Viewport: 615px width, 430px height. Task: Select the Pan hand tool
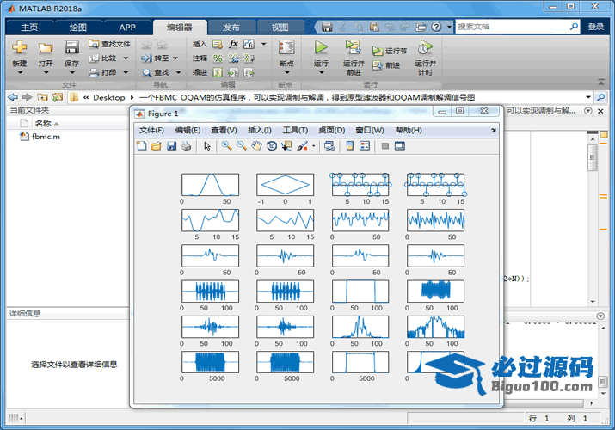[x=256, y=146]
